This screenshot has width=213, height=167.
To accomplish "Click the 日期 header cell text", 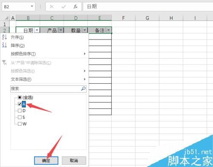I will click(x=28, y=30).
